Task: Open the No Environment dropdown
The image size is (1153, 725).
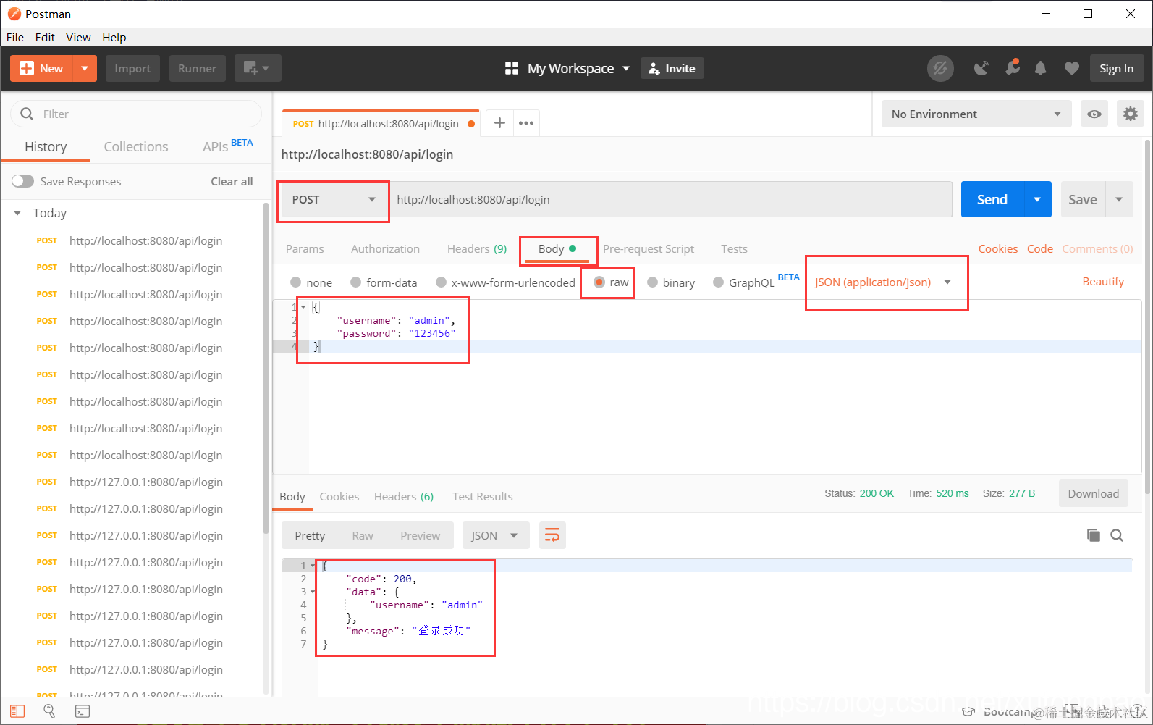Action: tap(976, 114)
